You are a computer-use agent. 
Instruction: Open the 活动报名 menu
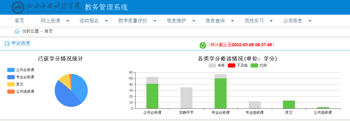pos(89,21)
